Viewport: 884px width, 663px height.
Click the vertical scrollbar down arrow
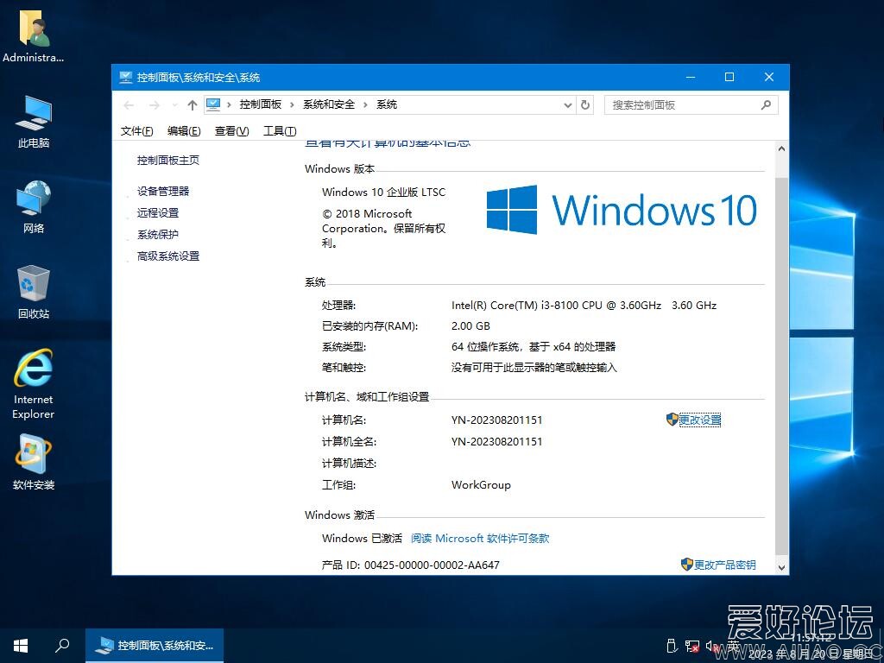(782, 567)
